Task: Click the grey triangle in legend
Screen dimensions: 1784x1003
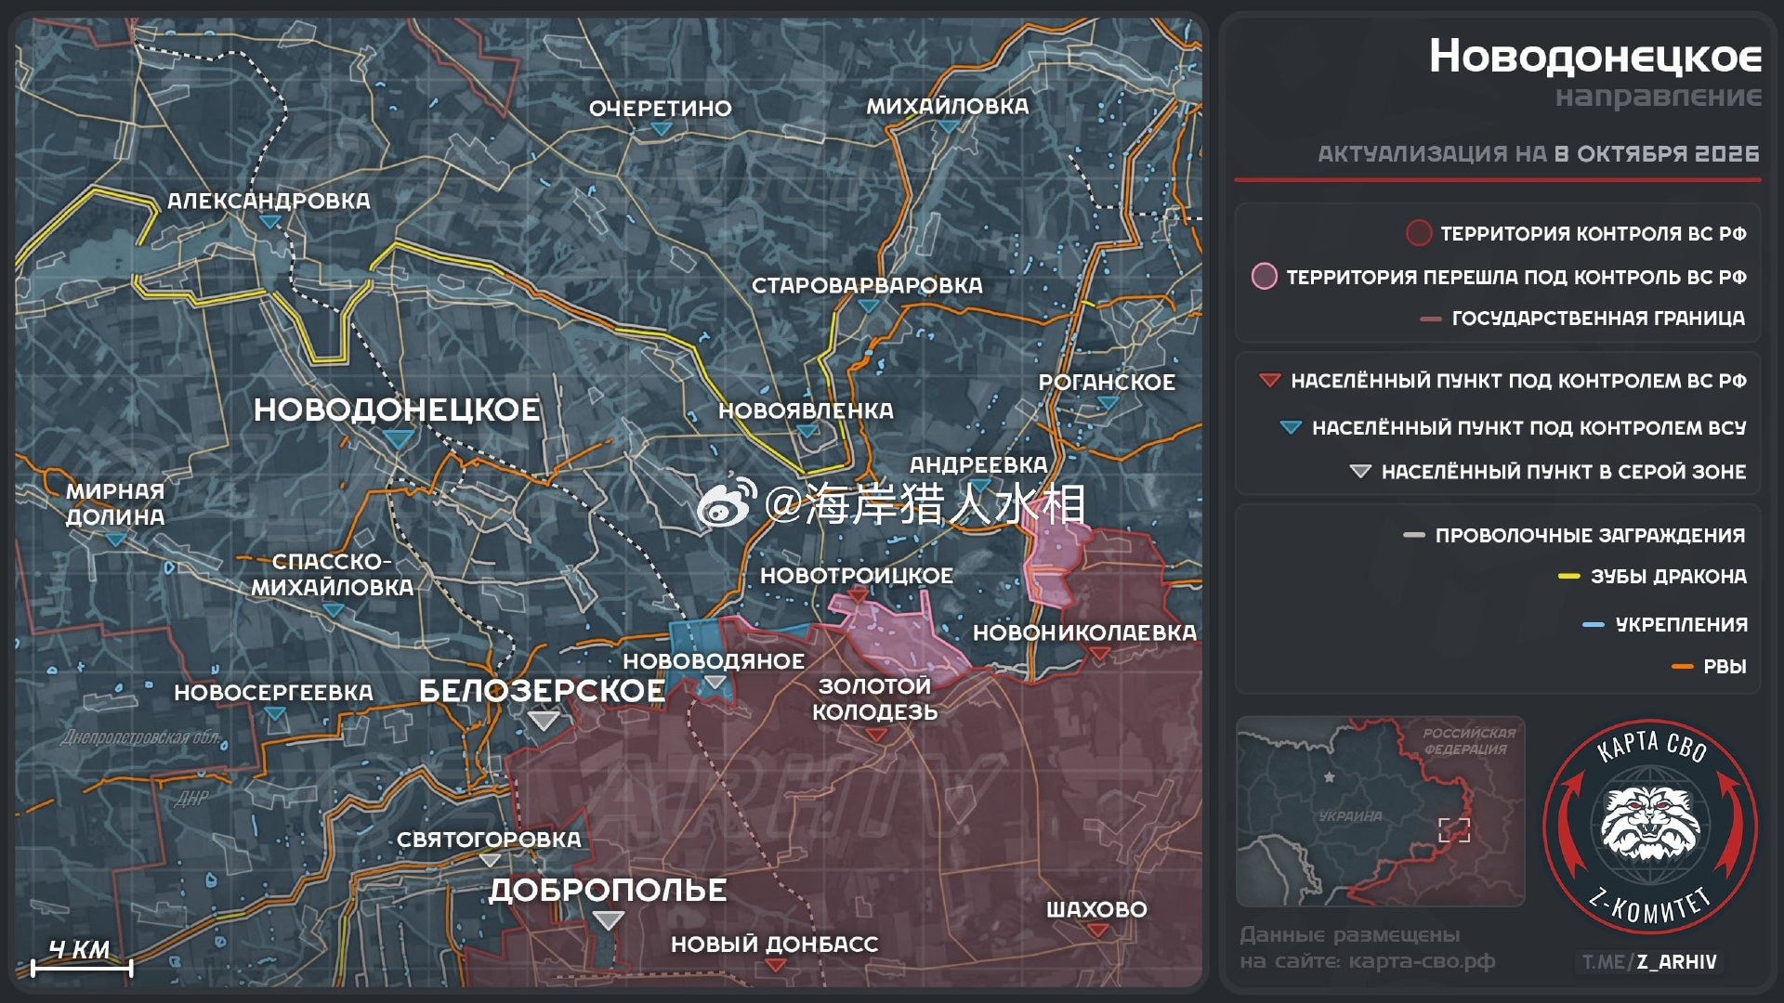Action: 1360,472
